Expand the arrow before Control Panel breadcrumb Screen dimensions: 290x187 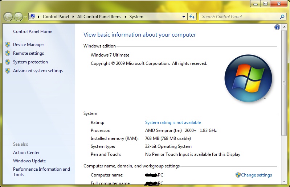[38, 17]
